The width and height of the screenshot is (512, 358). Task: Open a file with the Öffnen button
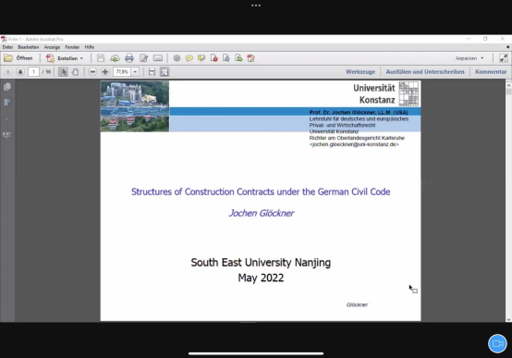click(x=18, y=58)
